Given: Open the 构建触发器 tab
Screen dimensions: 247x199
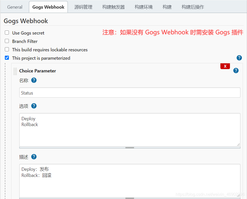Looking at the screenshot, I should click(113, 7).
